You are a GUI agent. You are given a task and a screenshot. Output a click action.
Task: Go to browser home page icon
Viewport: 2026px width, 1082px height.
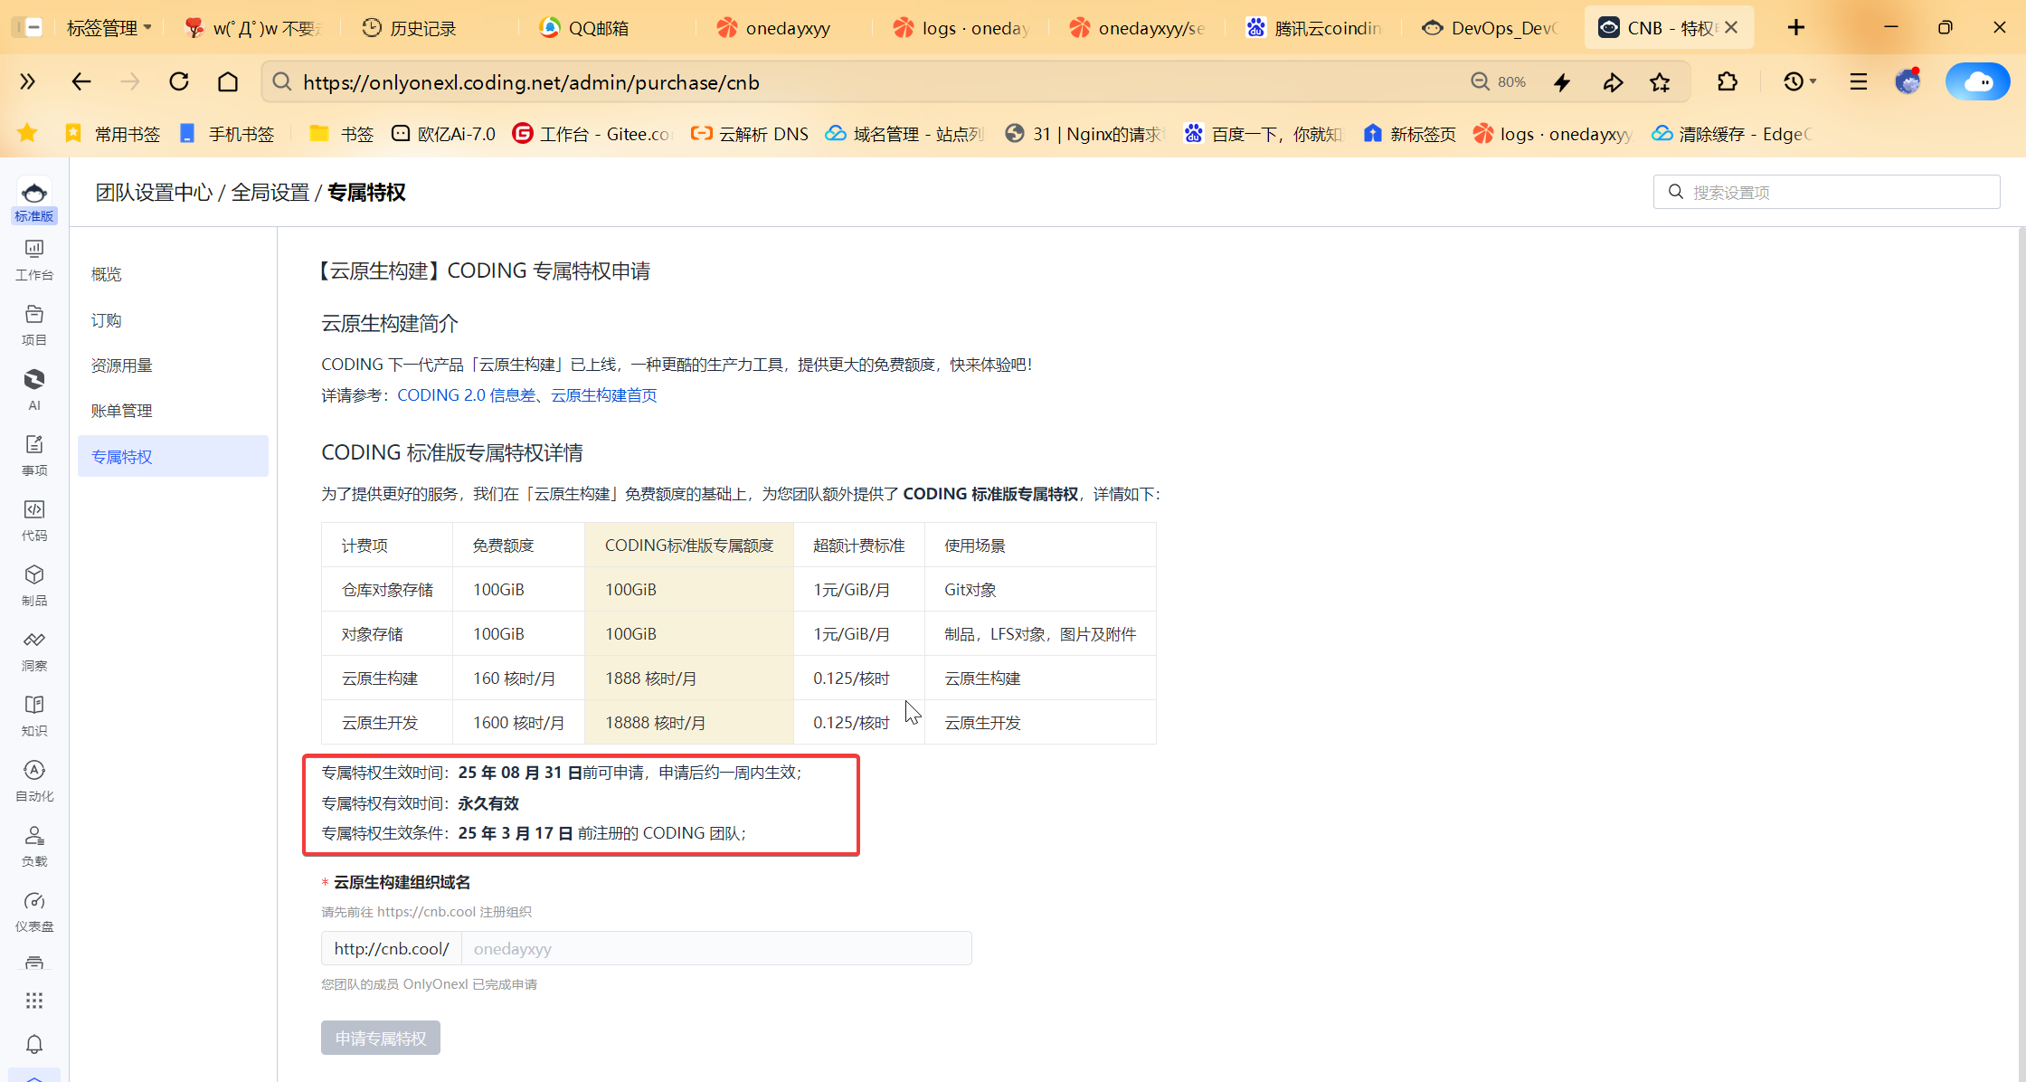point(228,82)
